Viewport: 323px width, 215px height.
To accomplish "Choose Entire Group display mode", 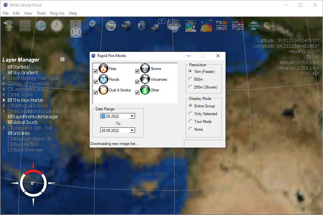I will coord(190,106).
